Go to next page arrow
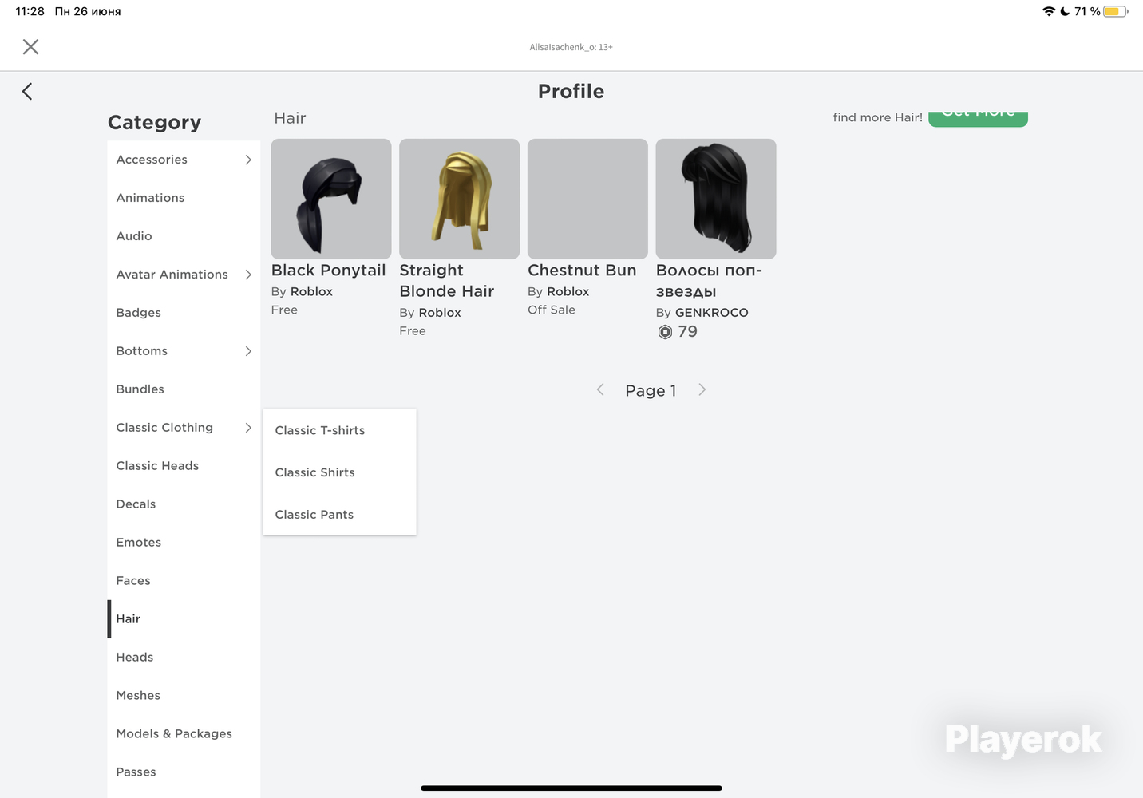The width and height of the screenshot is (1143, 798). point(702,389)
